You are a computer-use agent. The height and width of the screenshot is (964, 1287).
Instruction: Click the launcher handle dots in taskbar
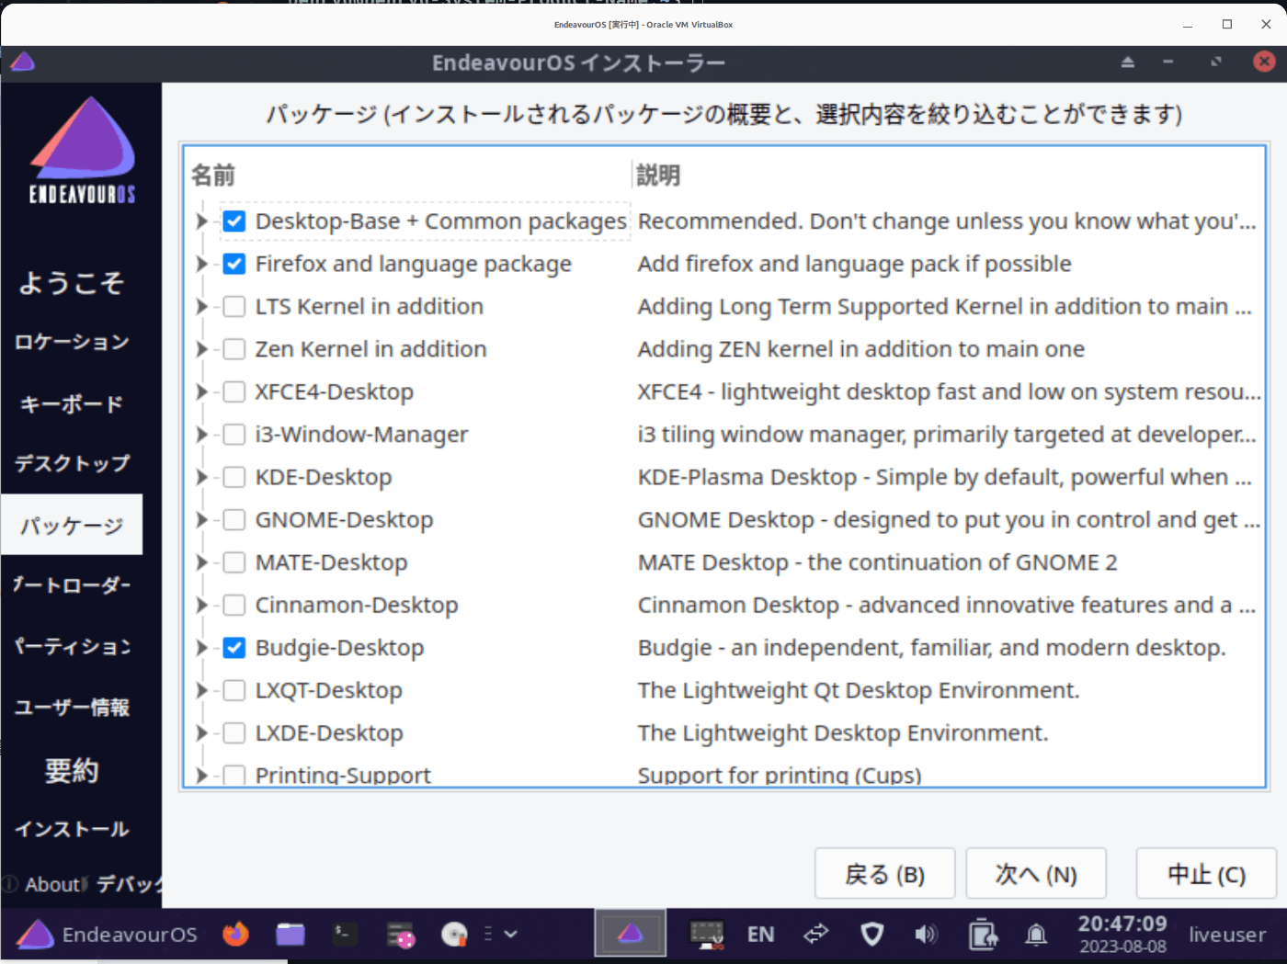(x=488, y=935)
